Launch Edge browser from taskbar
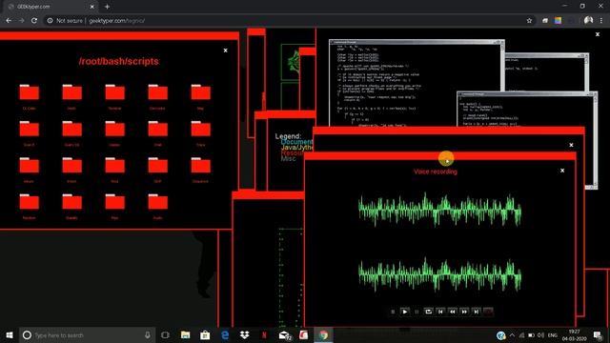Screen dimensions: 610x343 click(x=225, y=334)
